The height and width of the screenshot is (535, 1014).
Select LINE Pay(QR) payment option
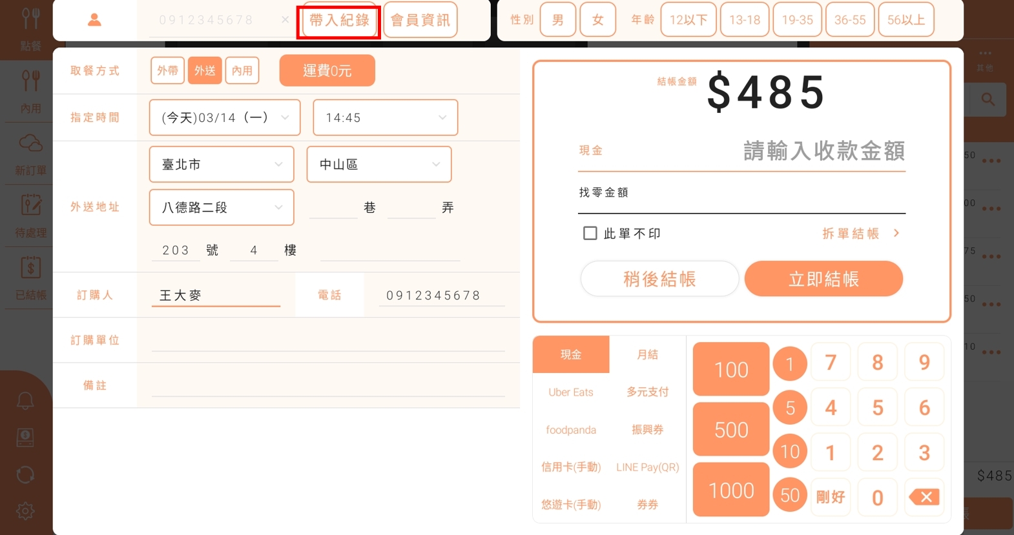coord(647,467)
